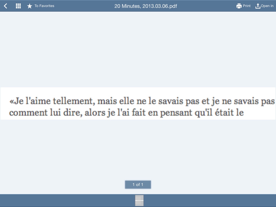
Task: Click the document title '20 Minutes, 2013.03.06.pdf'
Action: pos(146,6)
